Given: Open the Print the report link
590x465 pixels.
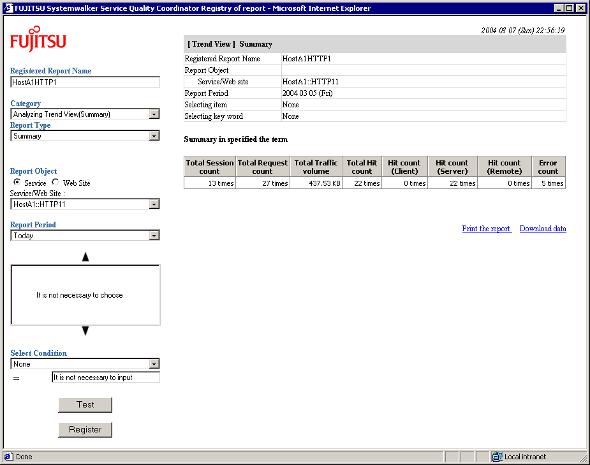Looking at the screenshot, I should 487,229.
